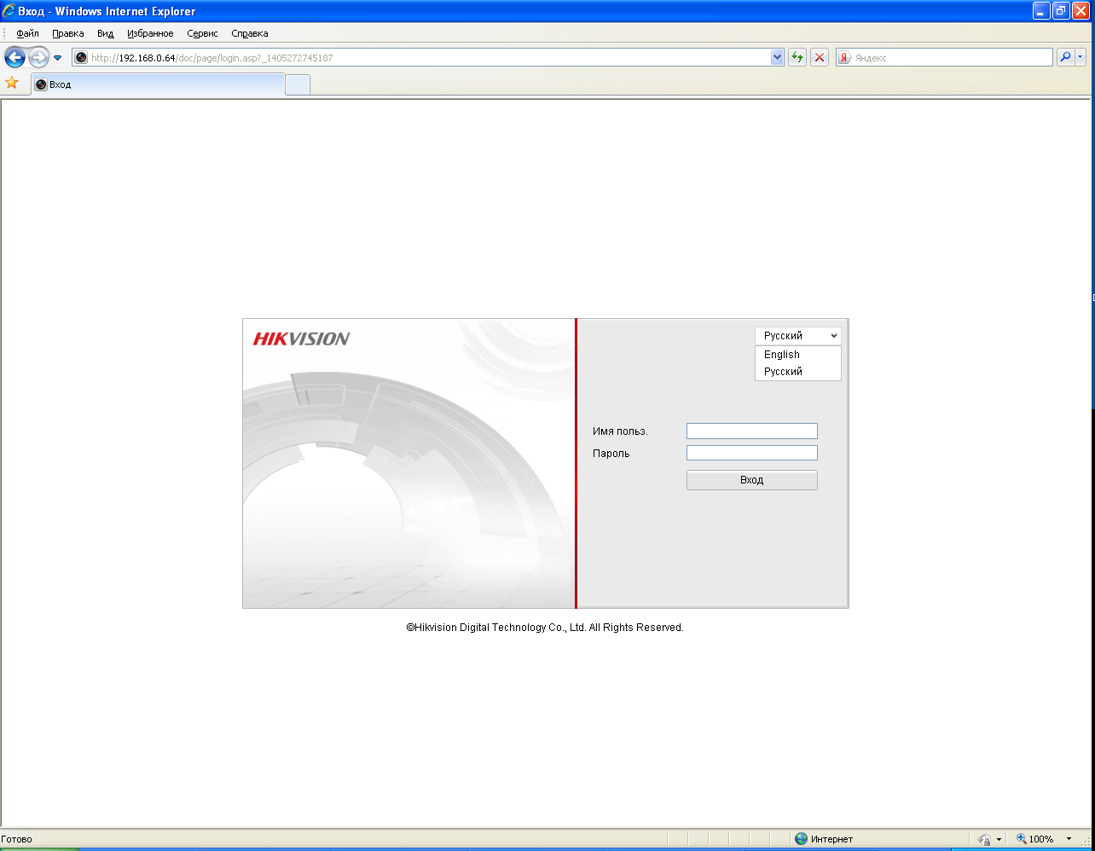Choose Русский from the language list

[x=797, y=372]
